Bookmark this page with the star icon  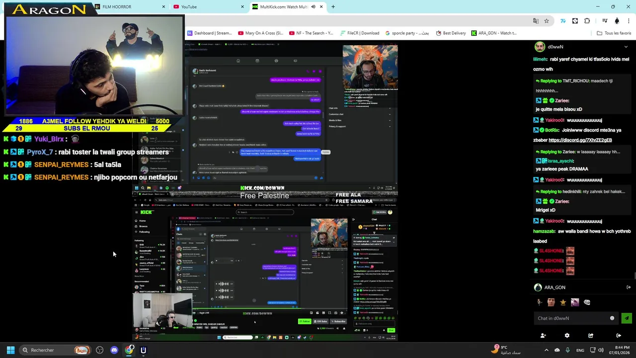[x=547, y=21]
